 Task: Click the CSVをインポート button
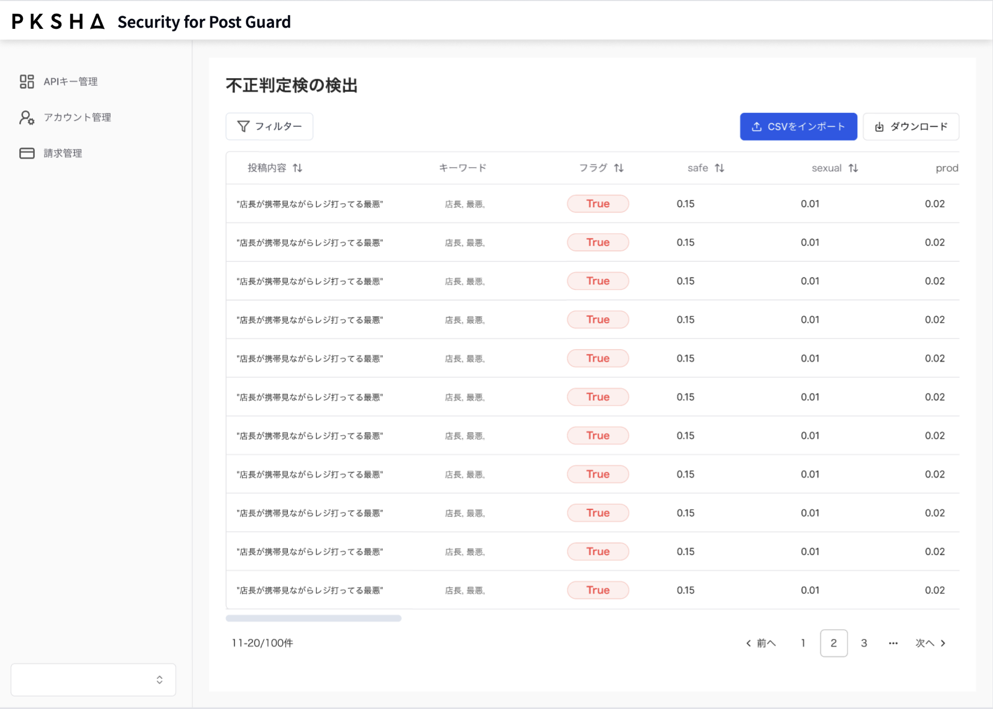pyautogui.click(x=798, y=127)
